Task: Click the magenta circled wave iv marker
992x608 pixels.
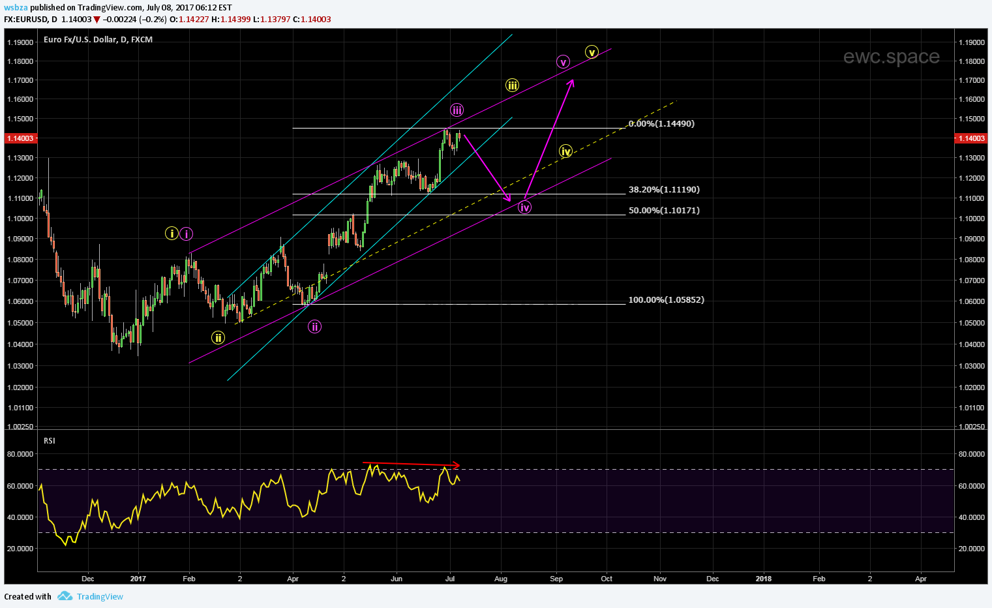Action: click(x=525, y=207)
